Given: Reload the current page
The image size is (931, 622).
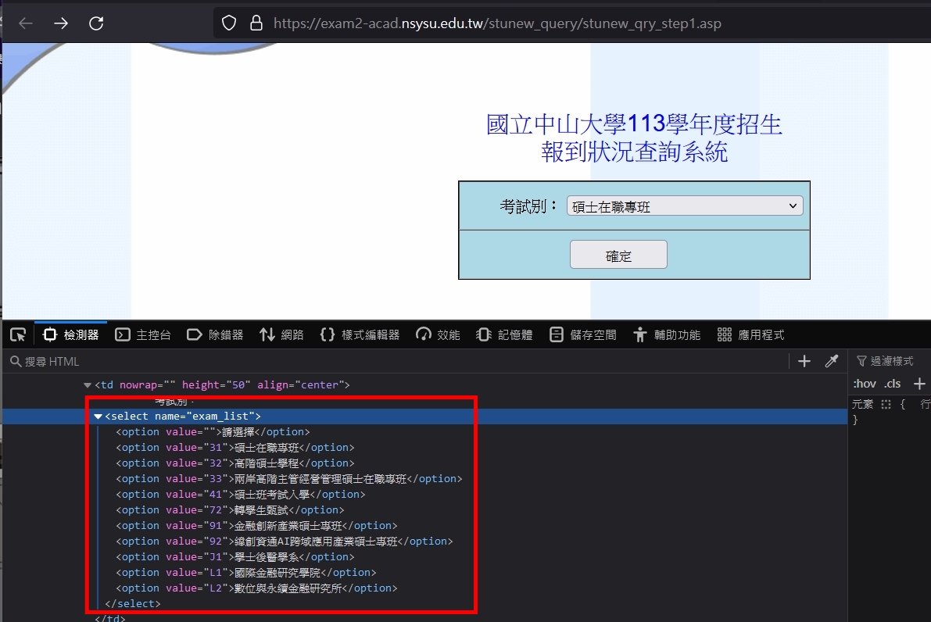Looking at the screenshot, I should pos(96,23).
